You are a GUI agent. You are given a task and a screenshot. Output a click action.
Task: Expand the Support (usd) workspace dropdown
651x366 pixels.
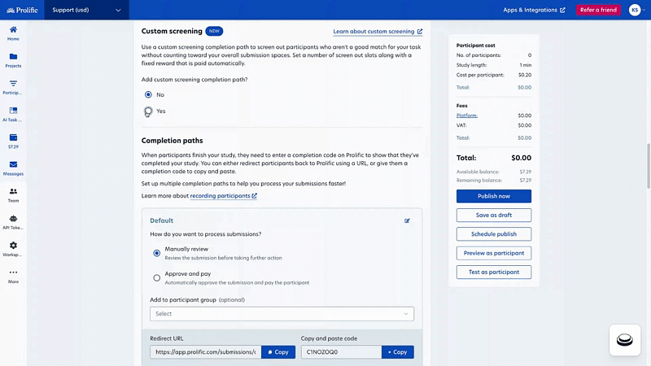(86, 10)
